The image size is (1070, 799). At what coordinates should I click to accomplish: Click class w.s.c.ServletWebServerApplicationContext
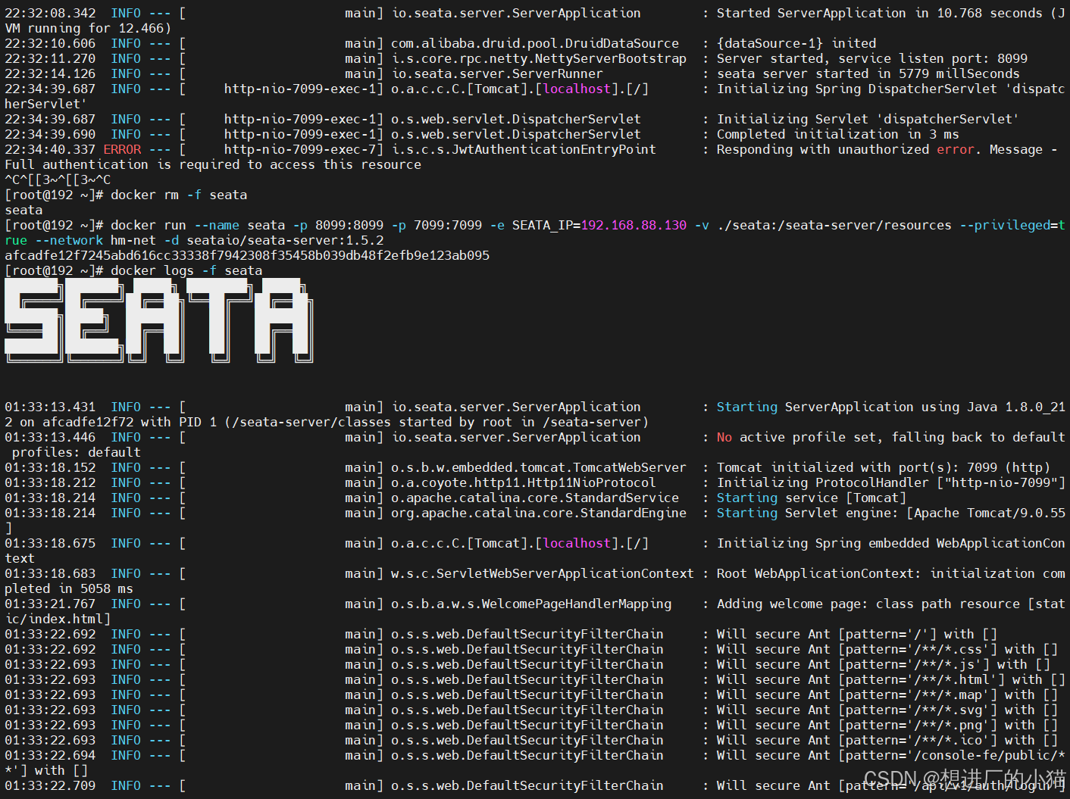[543, 573]
